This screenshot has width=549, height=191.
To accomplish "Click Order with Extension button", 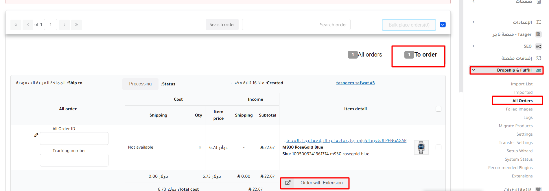I will click(315, 183).
